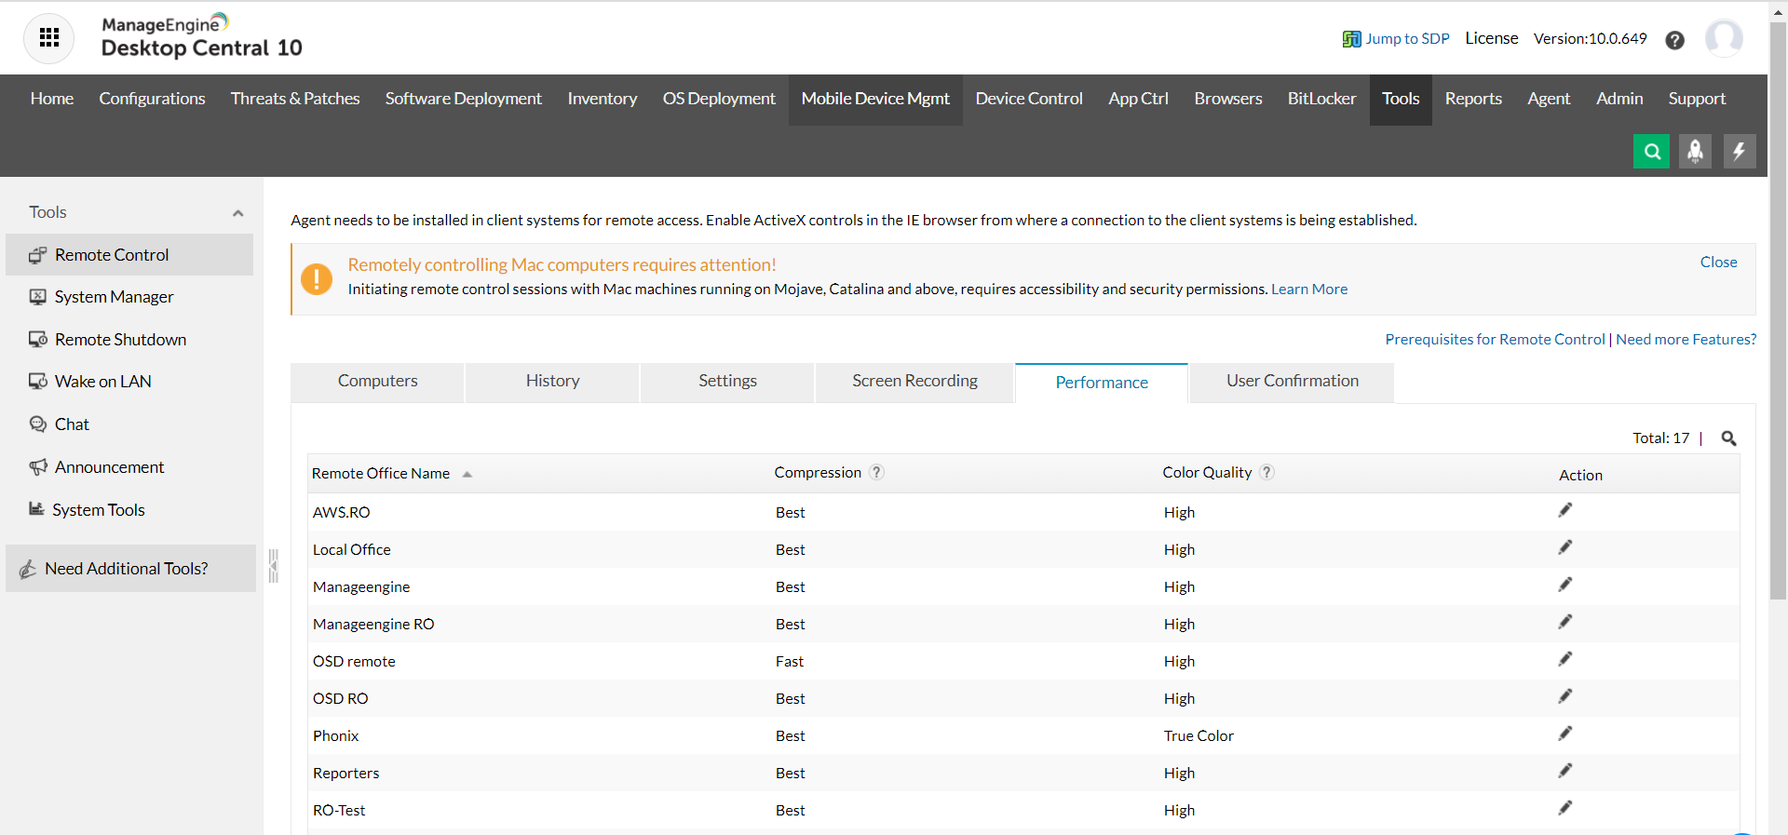Click the Chat bubble sidebar icon

[x=37, y=424]
